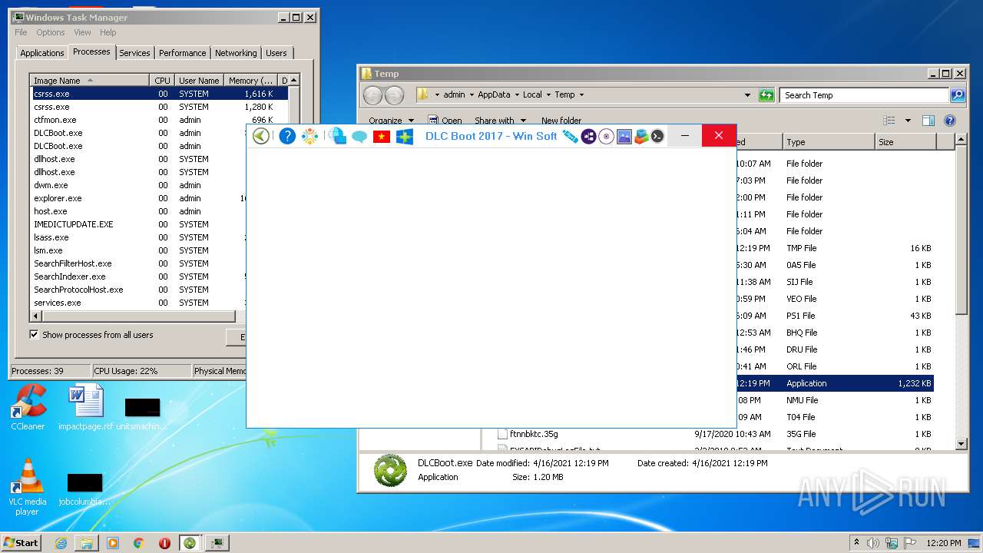Toggle preview pane icon in Temp window
Screen dimensions: 983x553
[x=928, y=121]
